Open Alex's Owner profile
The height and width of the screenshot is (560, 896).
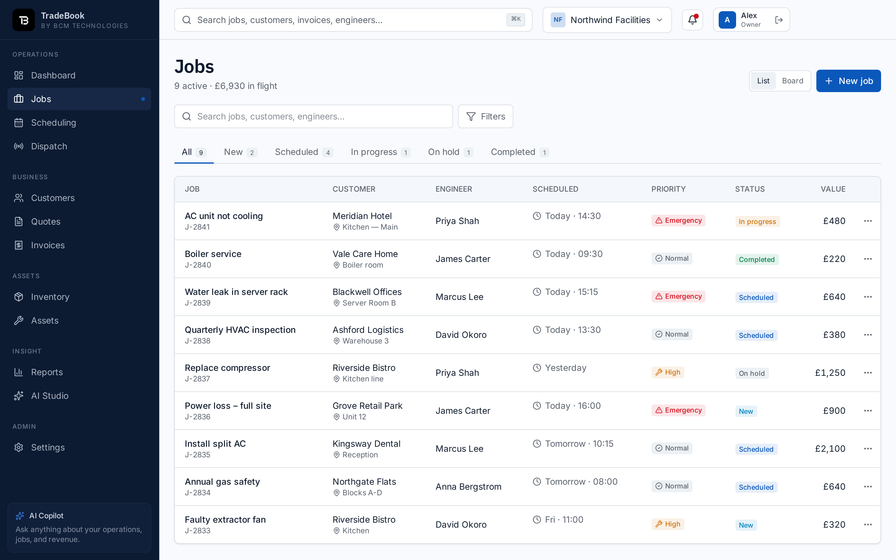[x=751, y=20]
